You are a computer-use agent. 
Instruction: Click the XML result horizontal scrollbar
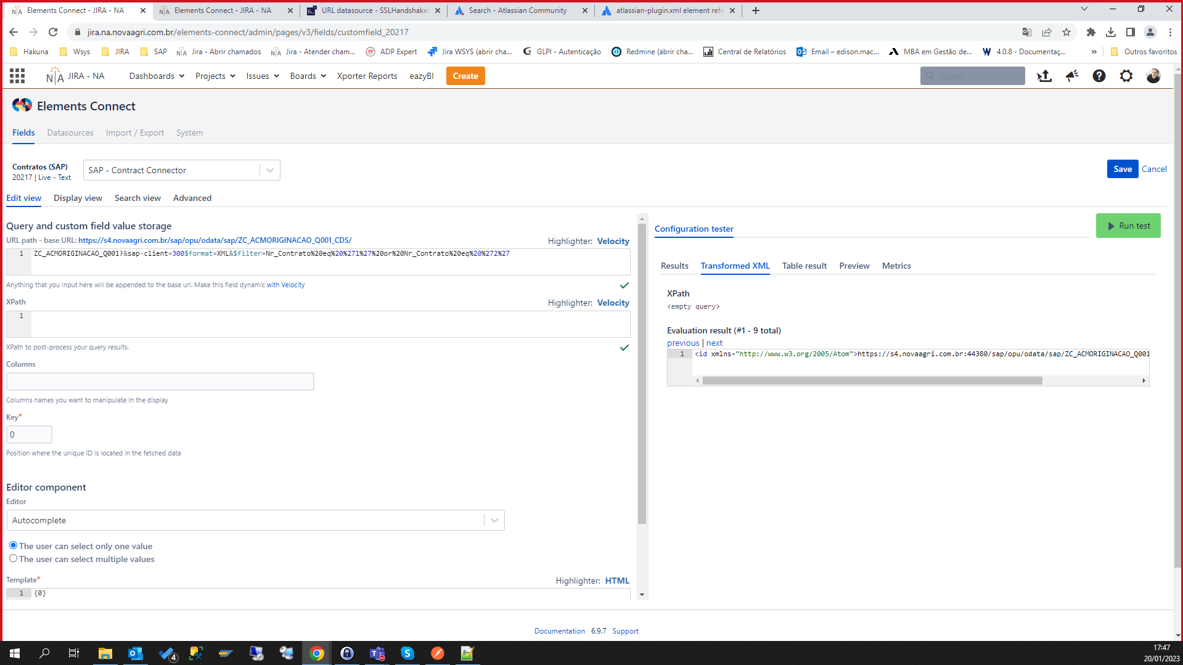(872, 381)
